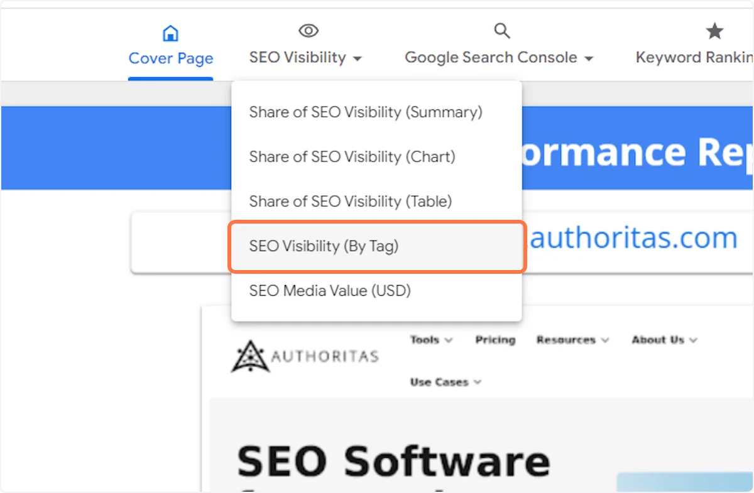Screen dimensions: 754x493
Task: Click the magnifier icon above Google Search Console
Action: tap(501, 31)
